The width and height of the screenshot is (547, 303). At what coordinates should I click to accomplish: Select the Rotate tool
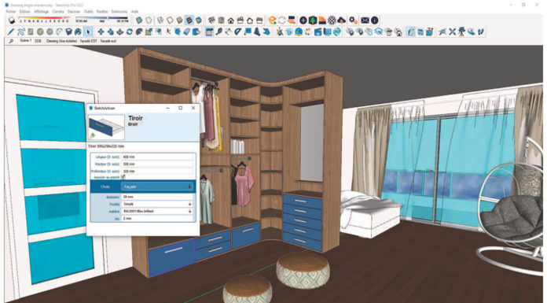[x=130, y=31]
